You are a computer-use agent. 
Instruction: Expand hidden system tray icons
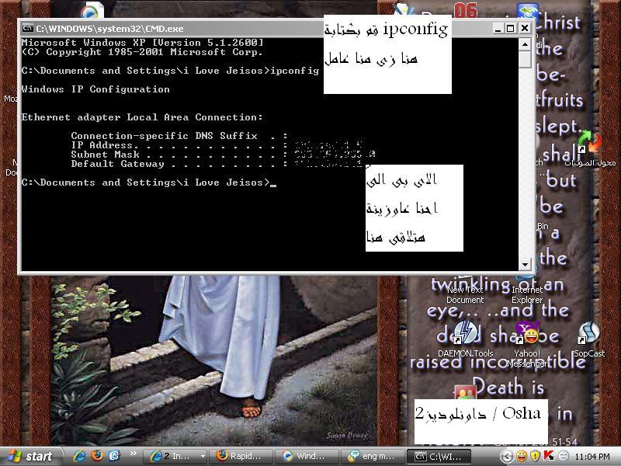(x=506, y=457)
